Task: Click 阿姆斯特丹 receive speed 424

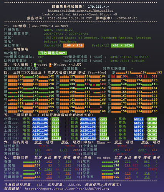Action: point(68,177)
